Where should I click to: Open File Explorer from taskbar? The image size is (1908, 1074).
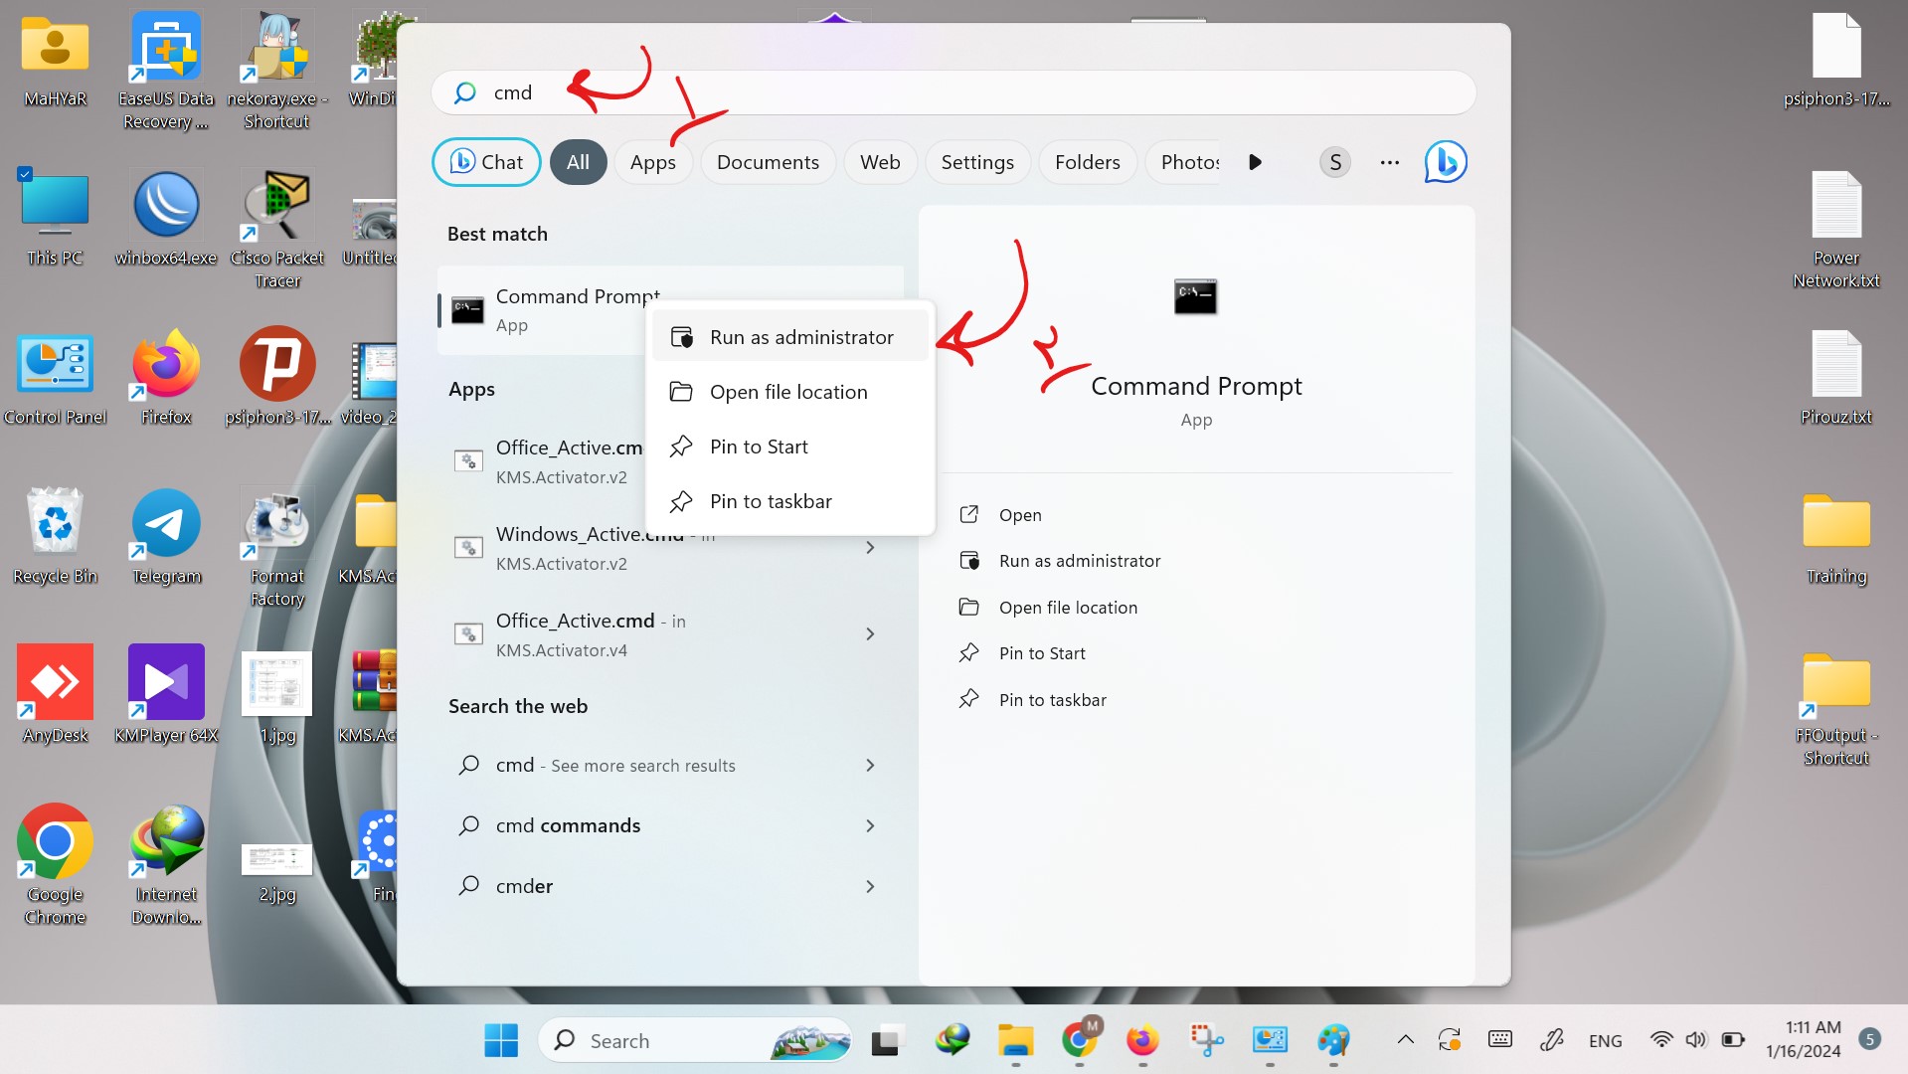1015,1040
